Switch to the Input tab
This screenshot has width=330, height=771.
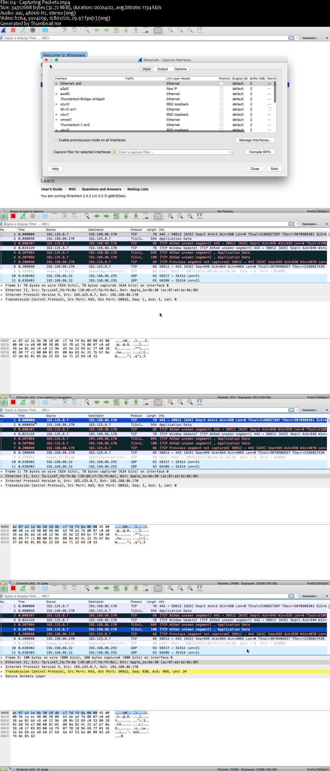click(x=147, y=69)
